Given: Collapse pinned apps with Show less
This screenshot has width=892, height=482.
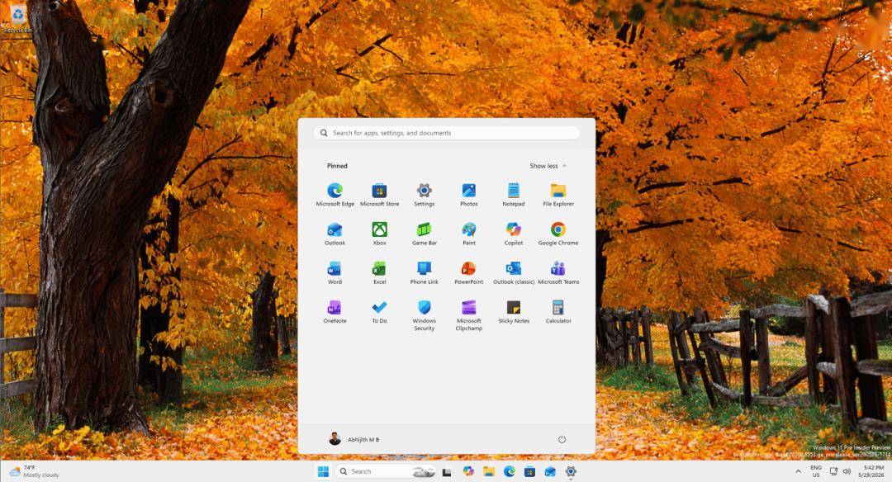Looking at the screenshot, I should point(548,166).
